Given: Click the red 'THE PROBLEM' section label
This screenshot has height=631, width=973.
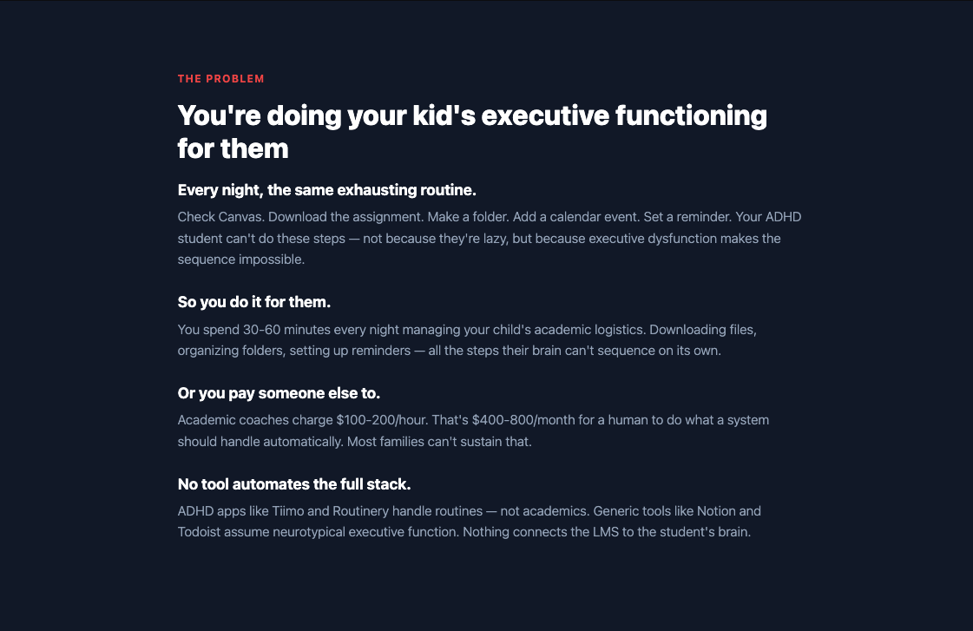Looking at the screenshot, I should pyautogui.click(x=221, y=79).
